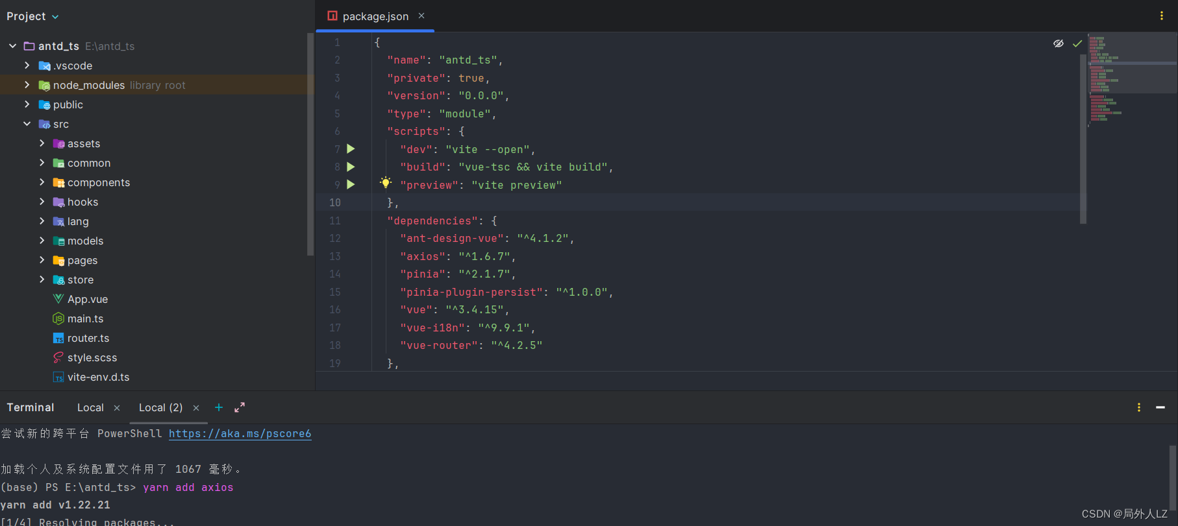Close the package.json editor tab
1178x526 pixels.
coord(421,16)
